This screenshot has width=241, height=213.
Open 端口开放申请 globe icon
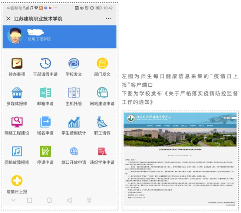point(74,151)
